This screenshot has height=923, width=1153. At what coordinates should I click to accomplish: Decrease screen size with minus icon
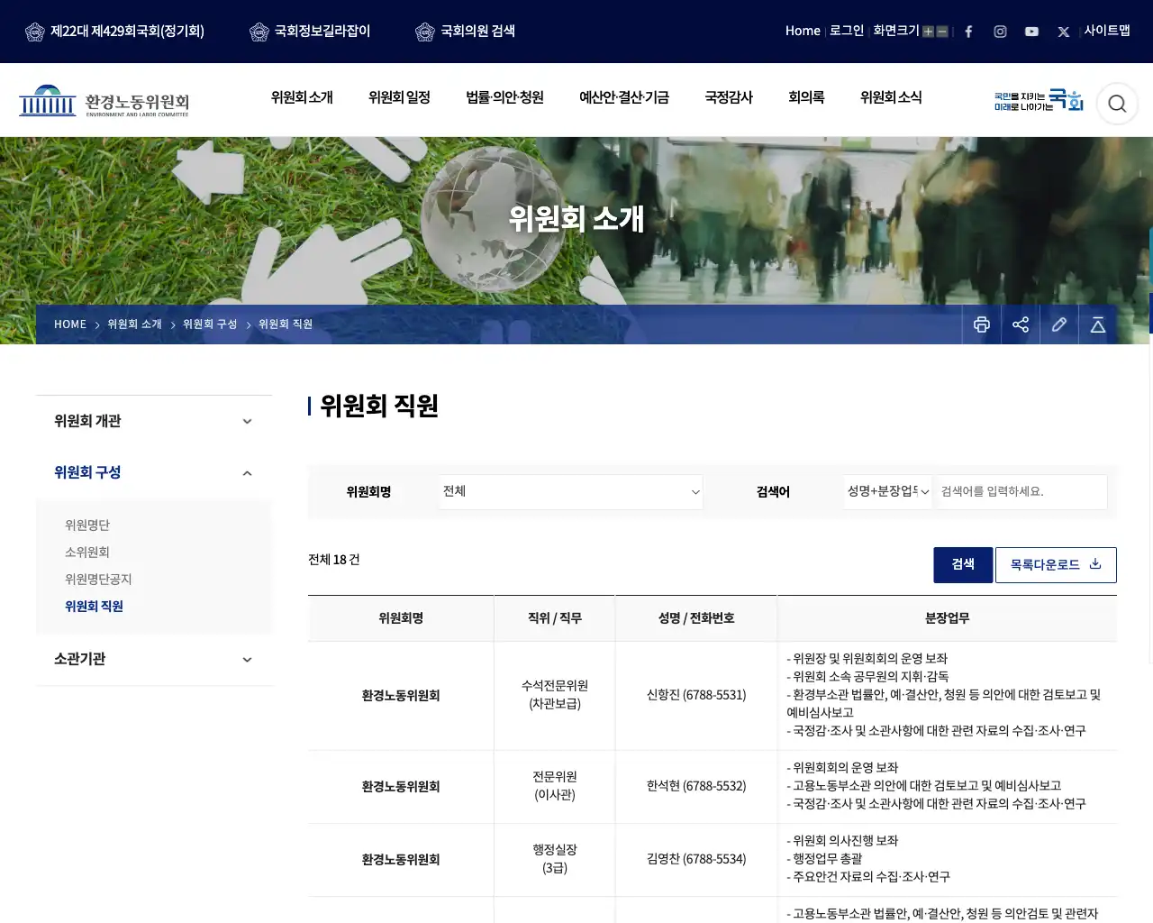(x=942, y=32)
